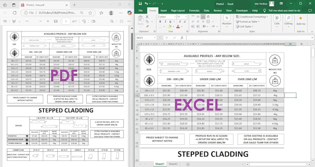Switch to Page Layout ribbon tab

coord(178,11)
